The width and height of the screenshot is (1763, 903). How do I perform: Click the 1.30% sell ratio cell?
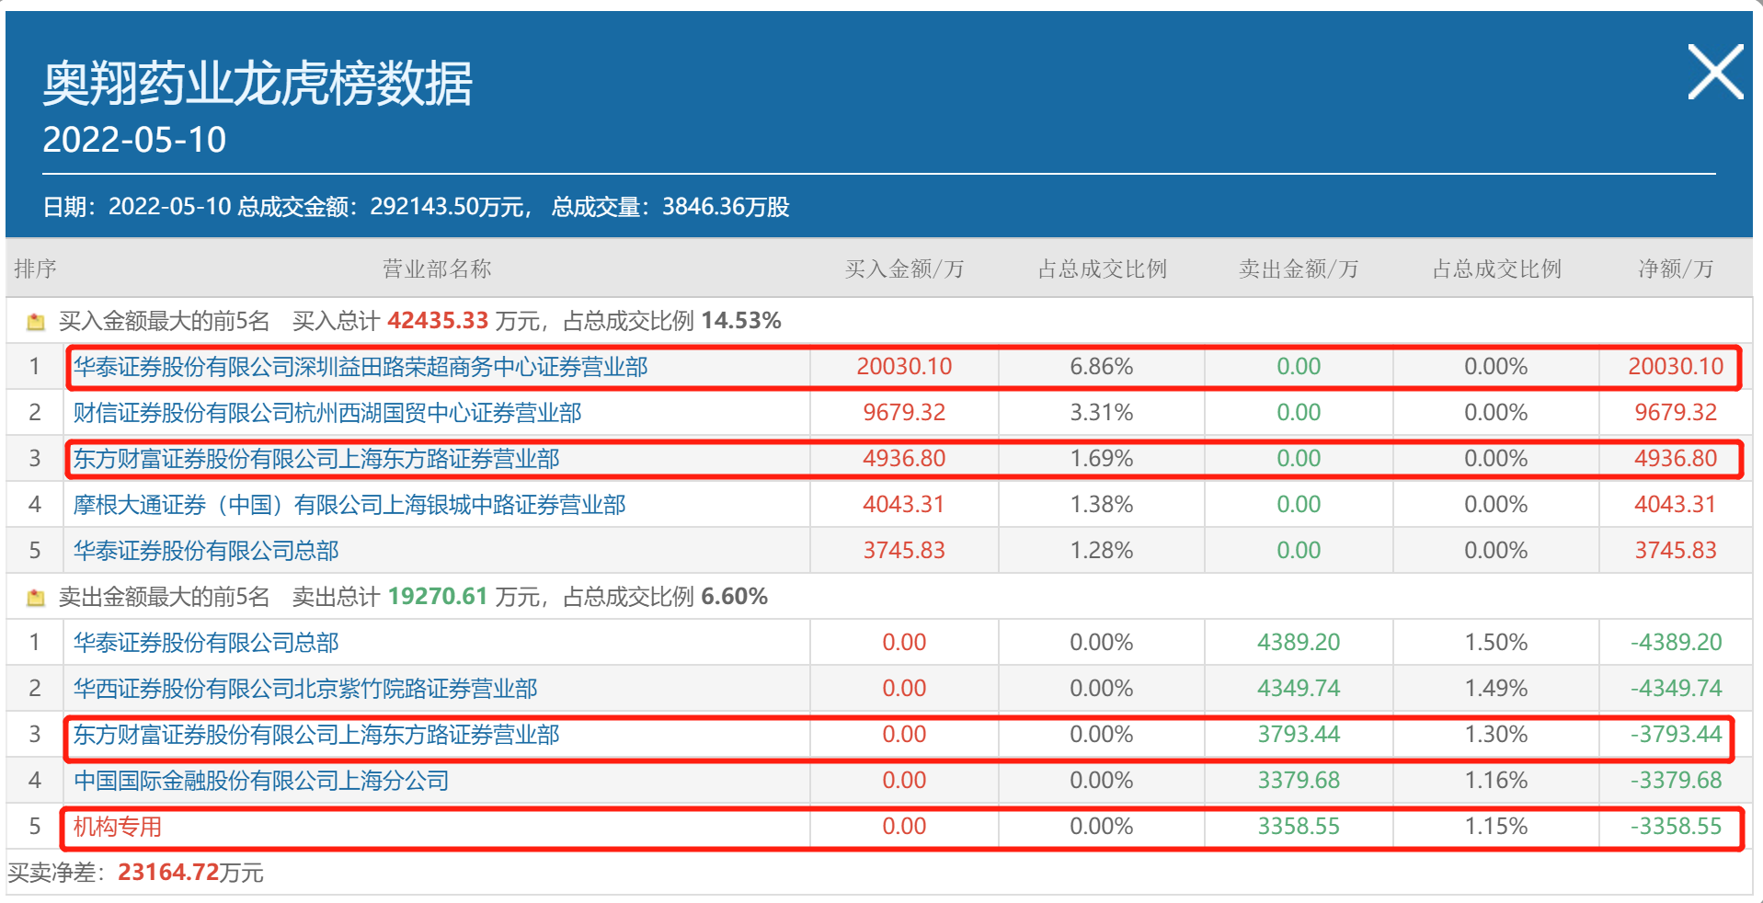click(1496, 735)
